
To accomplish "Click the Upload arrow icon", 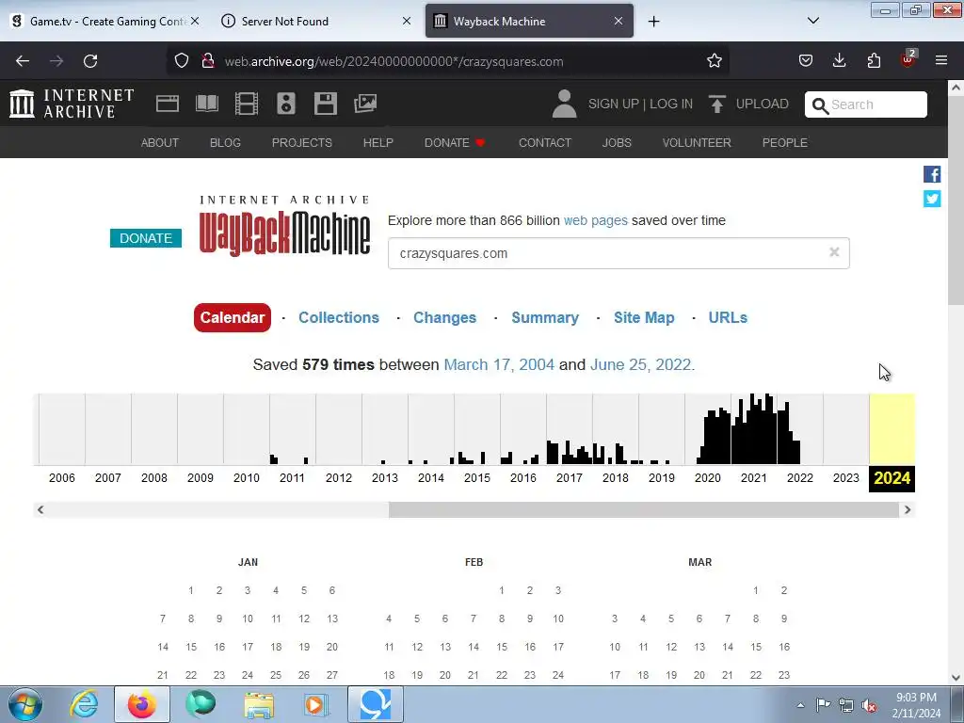I will tap(716, 104).
